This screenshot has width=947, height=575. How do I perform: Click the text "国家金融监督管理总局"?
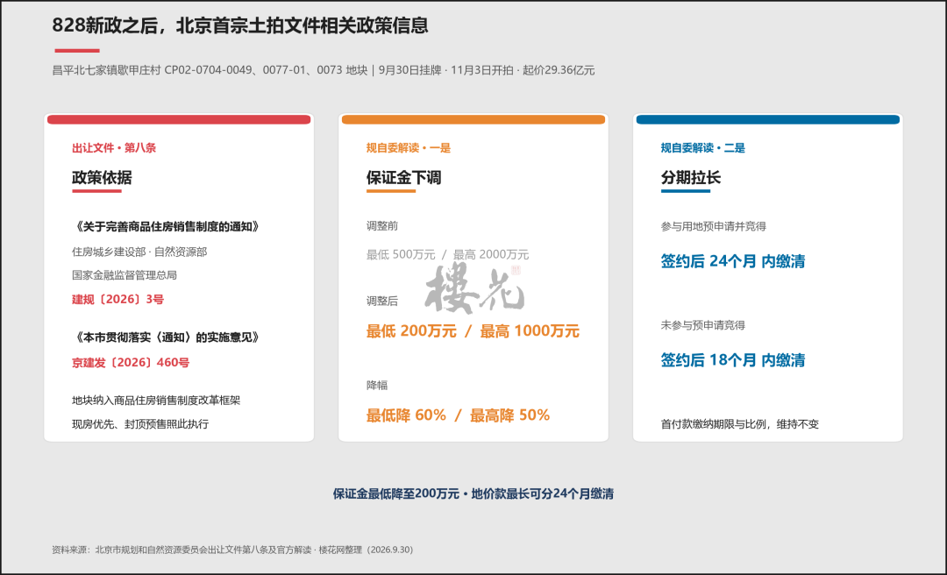point(125,275)
